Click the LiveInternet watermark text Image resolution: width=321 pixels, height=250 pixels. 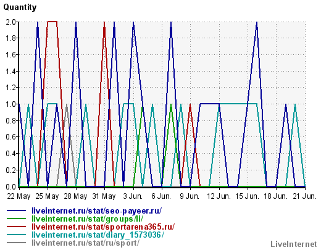(294, 244)
